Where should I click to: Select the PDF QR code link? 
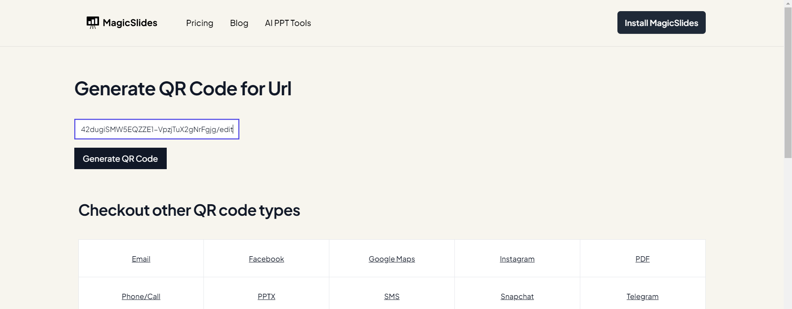coord(642,259)
